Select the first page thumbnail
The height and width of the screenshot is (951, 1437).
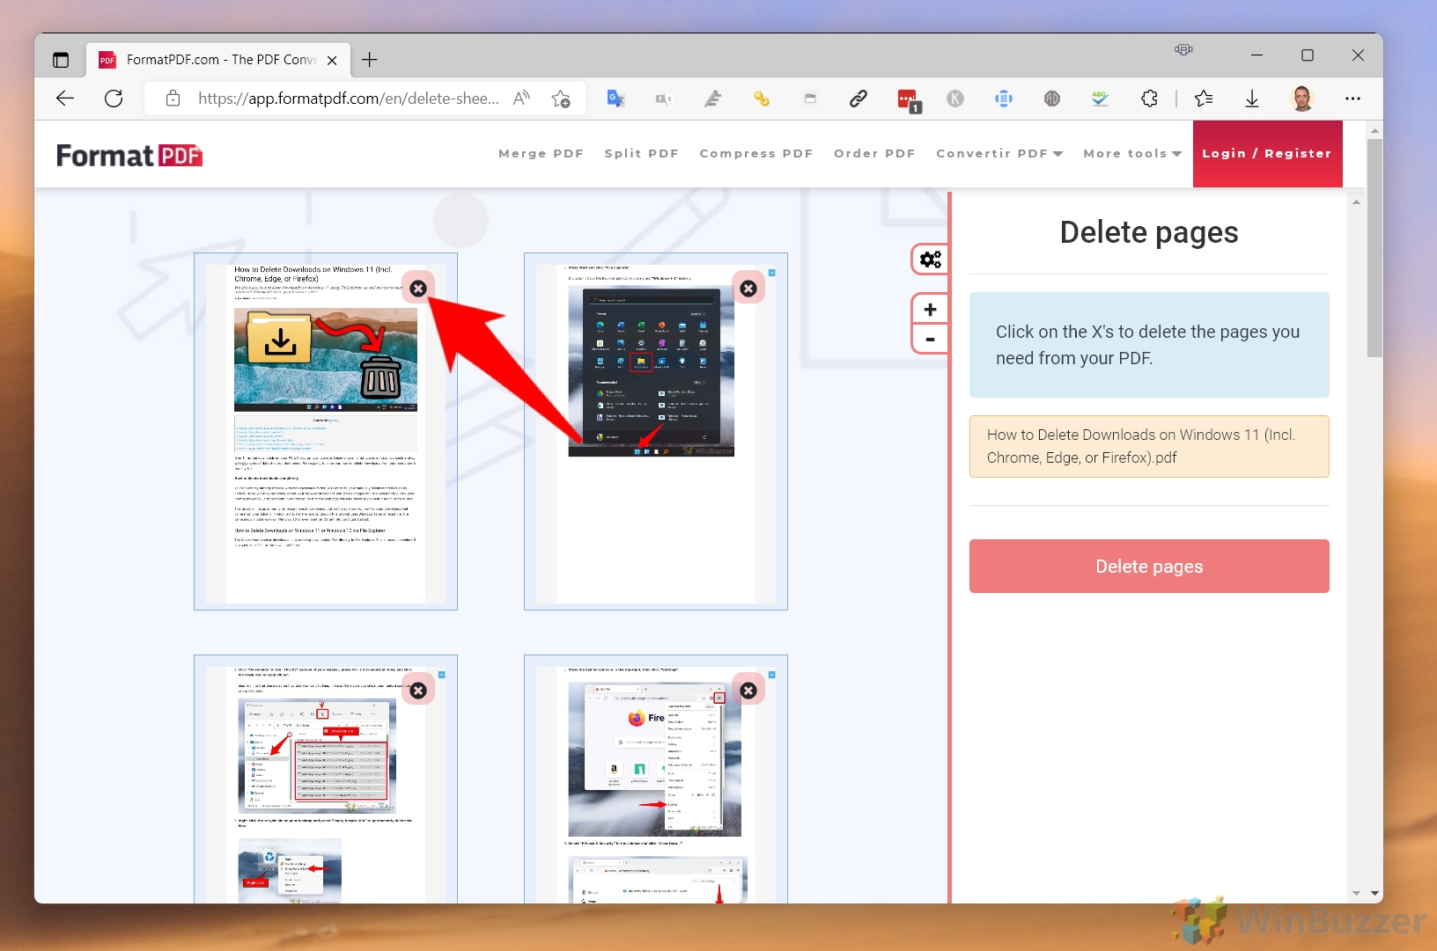pyautogui.click(x=326, y=431)
